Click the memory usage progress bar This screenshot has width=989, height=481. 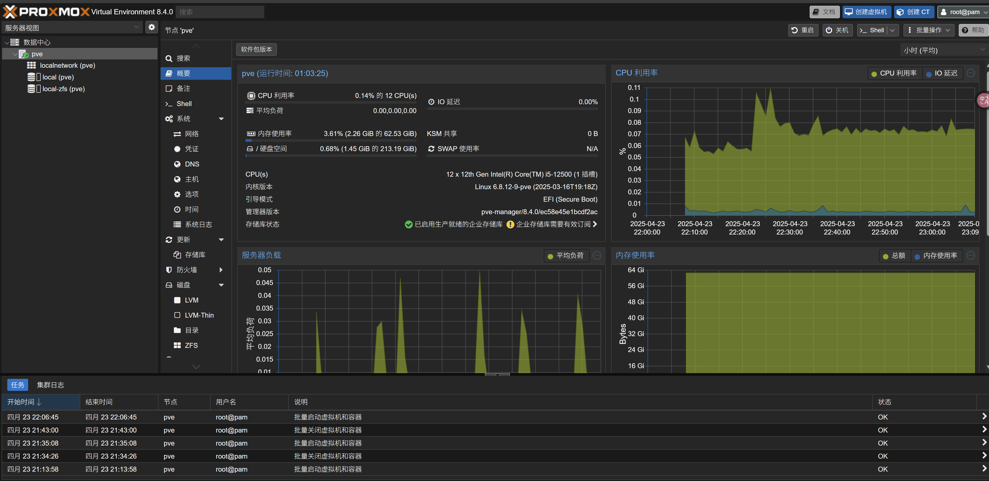(x=331, y=140)
